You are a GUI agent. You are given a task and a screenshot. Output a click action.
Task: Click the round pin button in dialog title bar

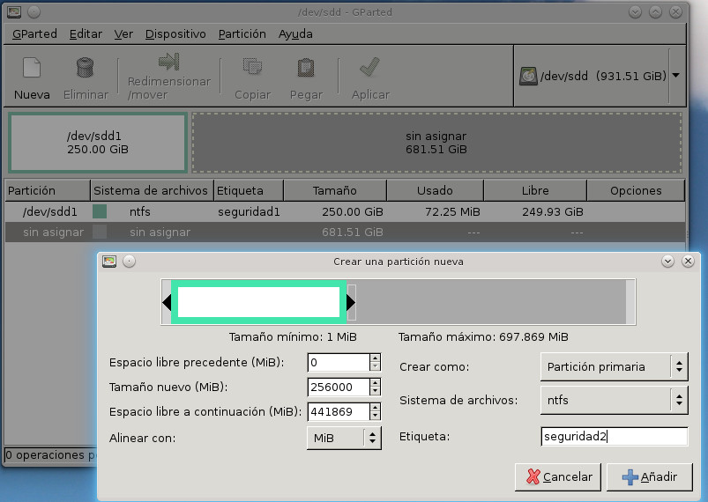[x=129, y=262]
